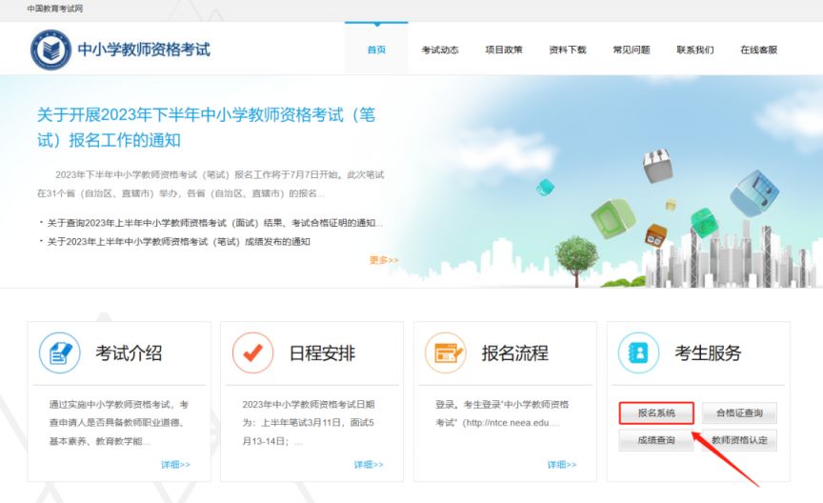Click the 更多>> link in banner
The image size is (823, 503).
pyautogui.click(x=384, y=260)
